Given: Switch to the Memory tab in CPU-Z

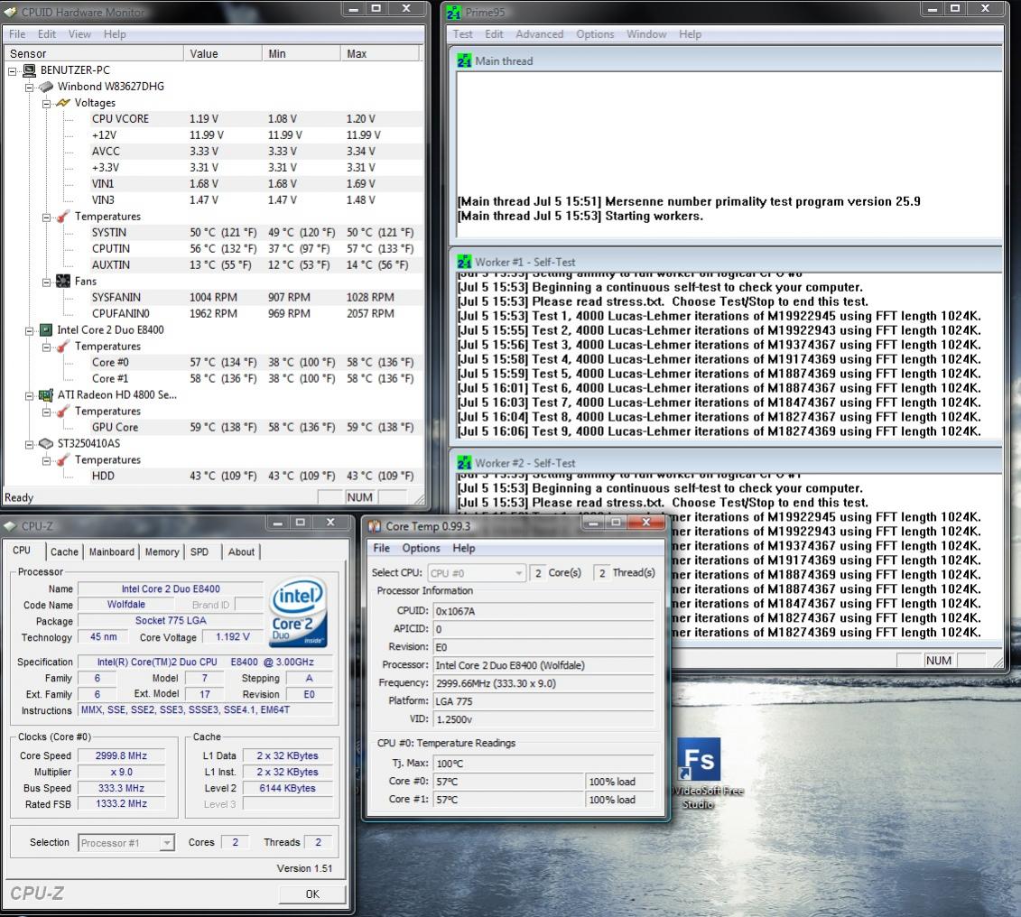Looking at the screenshot, I should pos(162,551).
